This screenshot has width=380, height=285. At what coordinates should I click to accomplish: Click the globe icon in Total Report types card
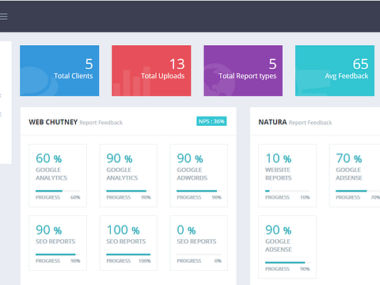coord(219,80)
